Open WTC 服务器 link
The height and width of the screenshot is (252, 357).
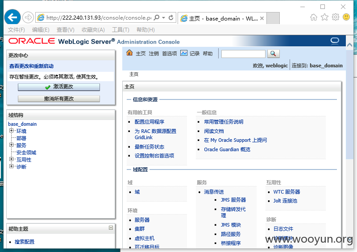[286, 192]
